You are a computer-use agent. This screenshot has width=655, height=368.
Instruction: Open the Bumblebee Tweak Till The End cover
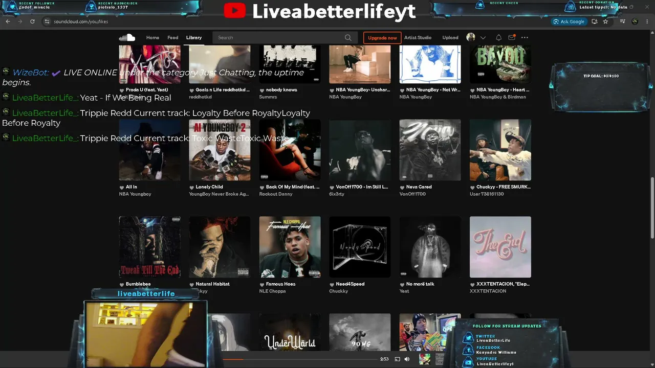(x=149, y=247)
